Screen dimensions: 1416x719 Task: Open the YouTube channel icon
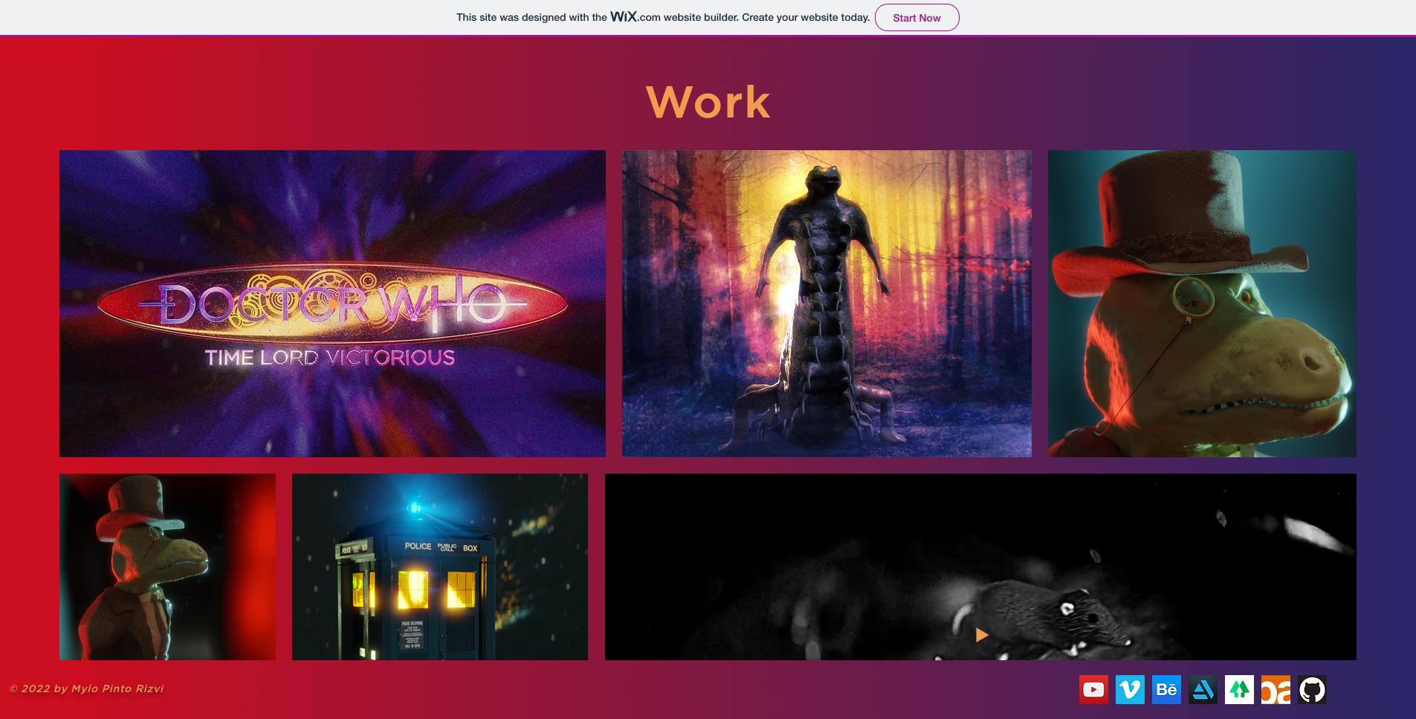point(1093,690)
